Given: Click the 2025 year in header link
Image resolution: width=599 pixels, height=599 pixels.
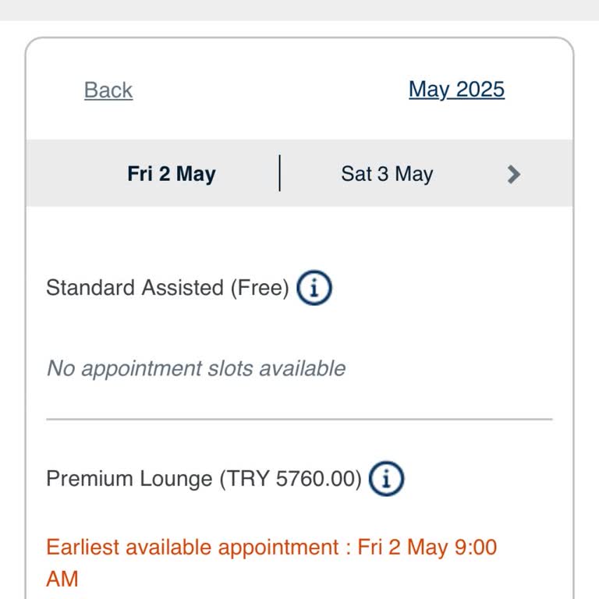Looking at the screenshot, I should pyautogui.click(x=480, y=90).
